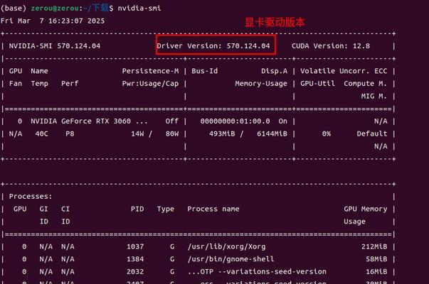Click the 'Name' column header
The height and width of the screenshot is (284, 429).
(39, 71)
